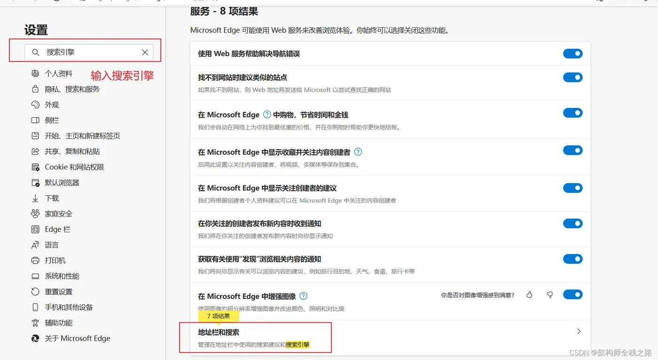Click the highlighted '7 项结果' tooltip badge
Screen dimensions: 658x360
(x=219, y=316)
